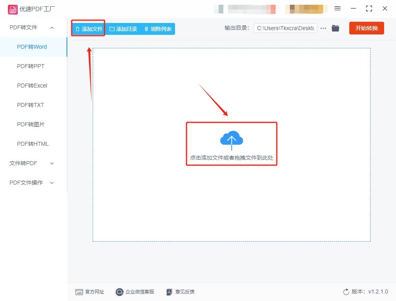This screenshot has width=396, height=301.
Task: Click the 开始转换 start button
Action: pos(366,28)
